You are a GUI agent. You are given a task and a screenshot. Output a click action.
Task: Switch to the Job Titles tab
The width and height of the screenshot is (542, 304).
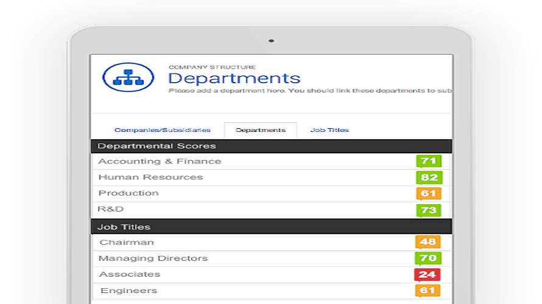[329, 130]
